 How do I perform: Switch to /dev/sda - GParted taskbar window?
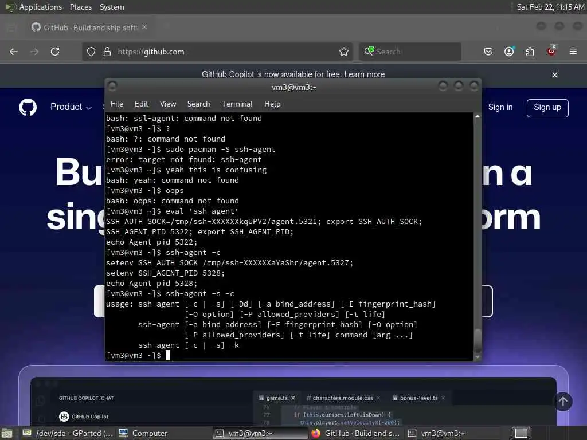tap(68, 433)
